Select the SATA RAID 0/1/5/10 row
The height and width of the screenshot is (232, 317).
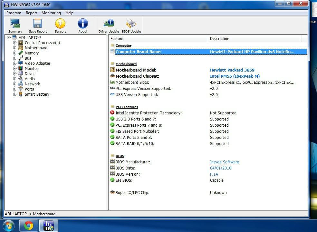(209, 143)
